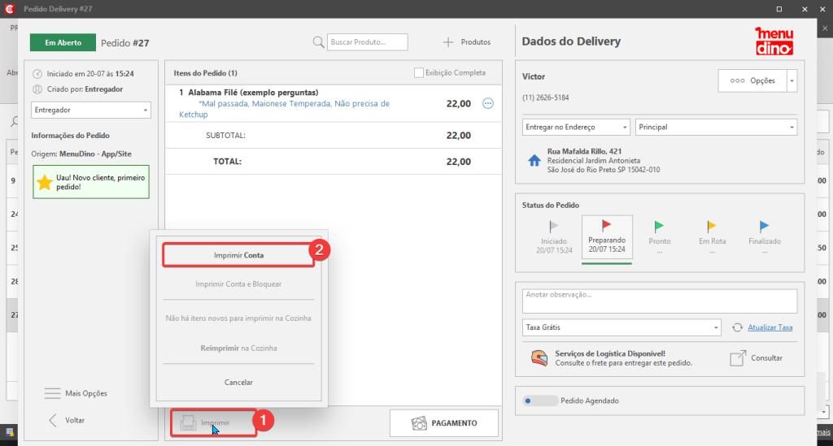This screenshot has height=446, width=833.
Task: Click the Mais Opções label
Action: pos(86,393)
